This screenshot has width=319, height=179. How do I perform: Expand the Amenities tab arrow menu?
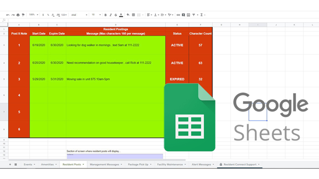click(x=56, y=164)
